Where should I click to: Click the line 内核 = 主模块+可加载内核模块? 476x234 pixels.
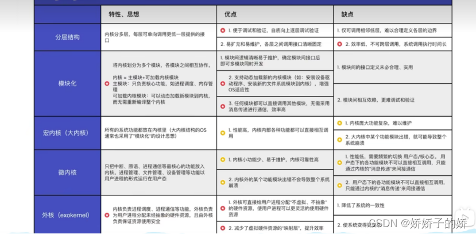pos(146,77)
